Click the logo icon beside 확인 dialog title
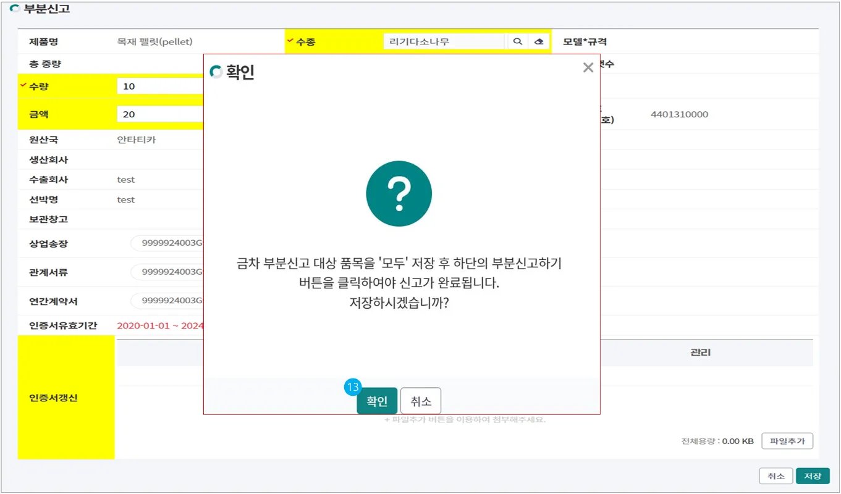Screen dimensions: 841x494 (x=216, y=72)
